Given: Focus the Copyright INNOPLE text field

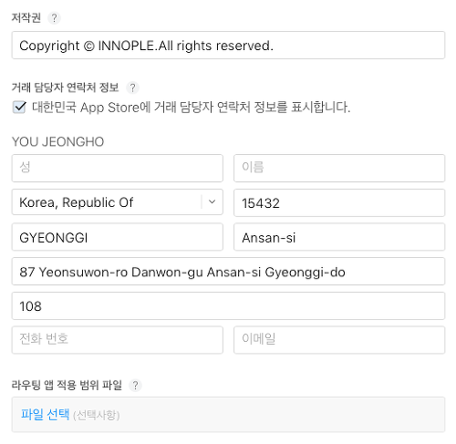Looking at the screenshot, I should [x=228, y=46].
